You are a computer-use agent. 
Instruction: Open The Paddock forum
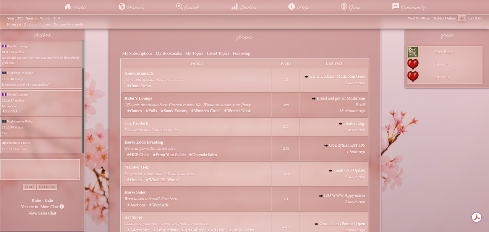[x=136, y=123]
